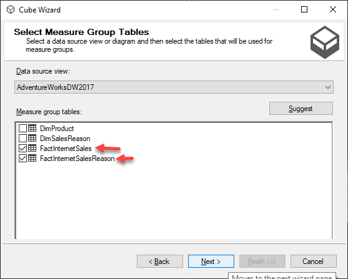The image size is (348, 279).
Task: Click the DimProduct table icon
Action: tap(32, 128)
